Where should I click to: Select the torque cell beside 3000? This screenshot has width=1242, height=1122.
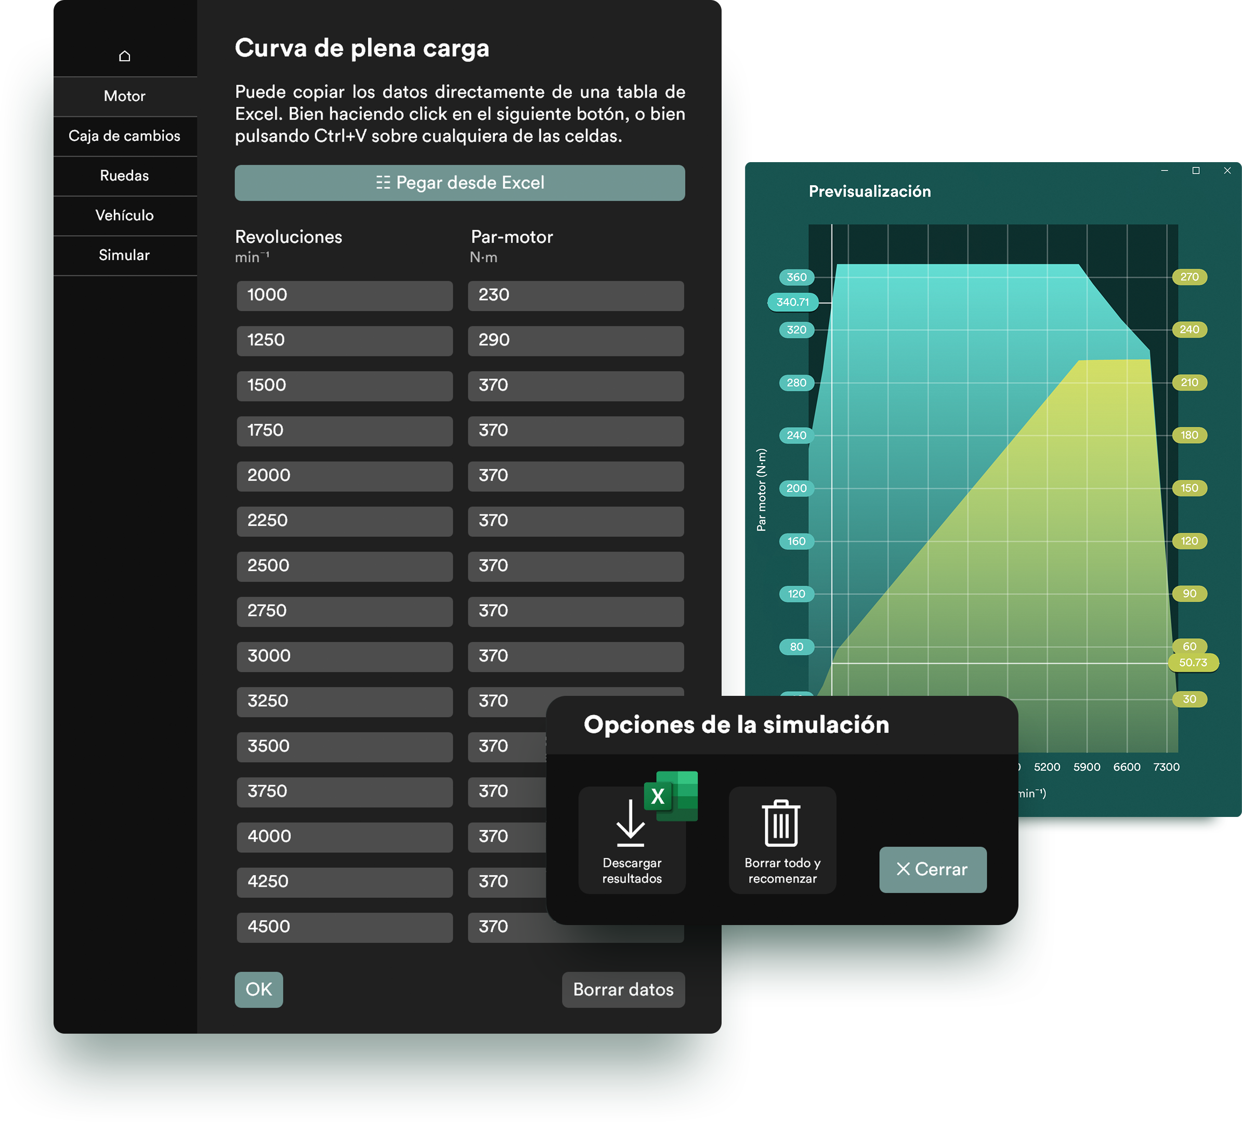(576, 656)
